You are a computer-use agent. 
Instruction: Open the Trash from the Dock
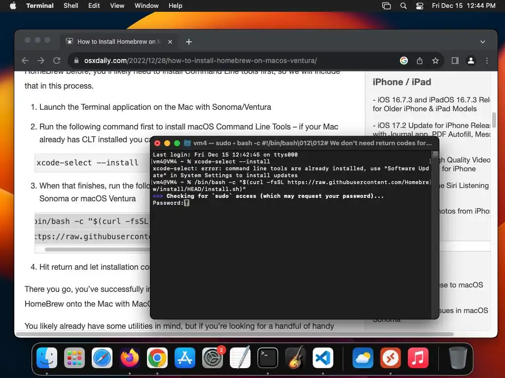pyautogui.click(x=458, y=358)
